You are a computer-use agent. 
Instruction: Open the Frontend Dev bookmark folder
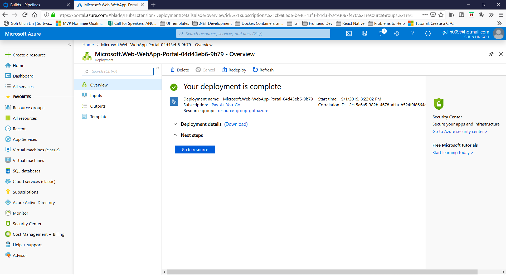coord(317,23)
